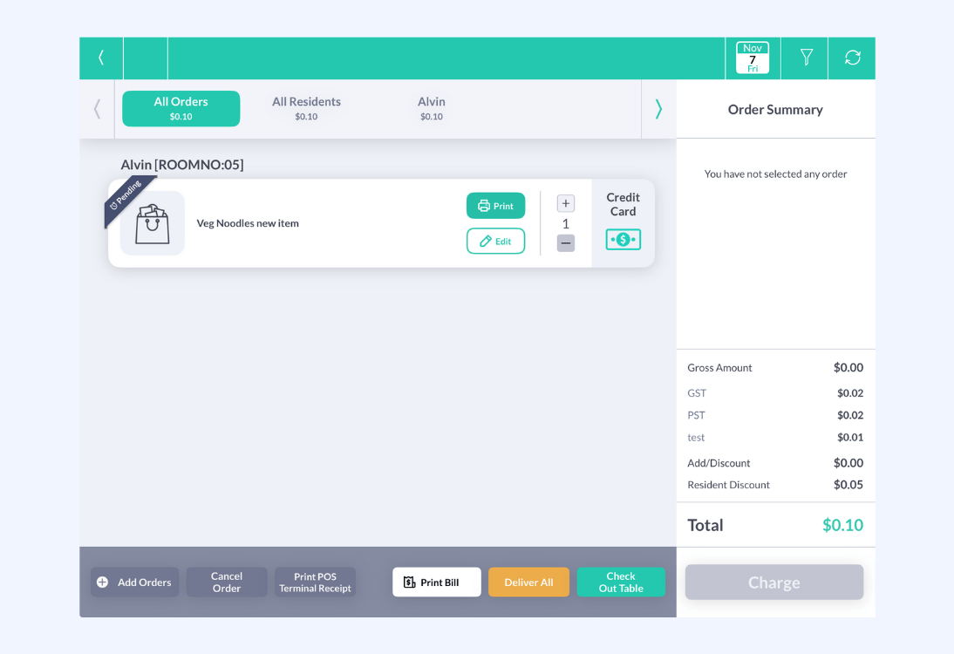Viewport: 954px width, 654px height.
Task: Click the refresh icon in header
Action: pyautogui.click(x=852, y=58)
